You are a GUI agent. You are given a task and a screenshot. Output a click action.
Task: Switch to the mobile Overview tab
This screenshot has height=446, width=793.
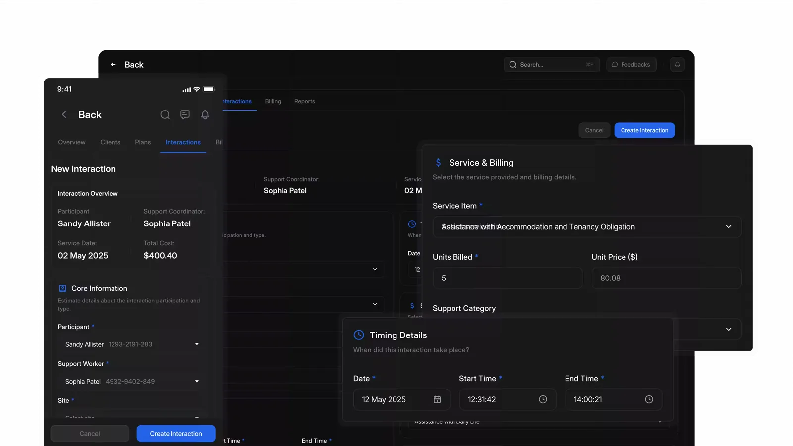[72, 142]
